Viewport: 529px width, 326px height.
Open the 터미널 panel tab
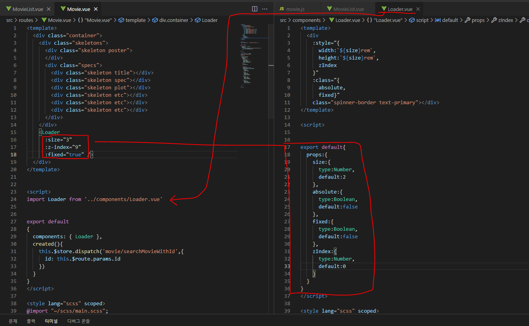point(51,321)
